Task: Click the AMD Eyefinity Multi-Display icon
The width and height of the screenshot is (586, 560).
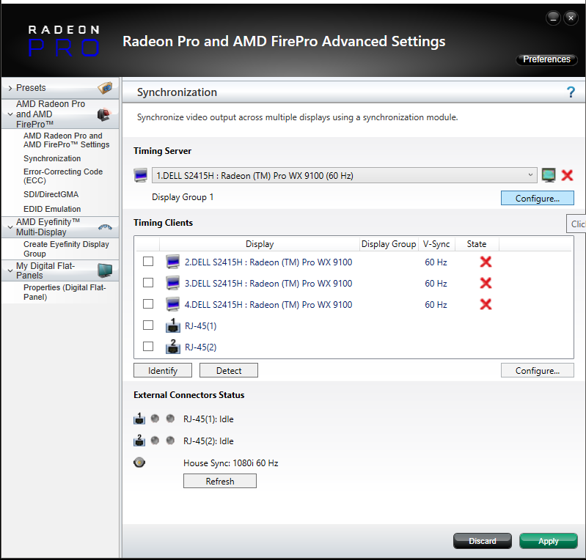Action: tap(105, 226)
